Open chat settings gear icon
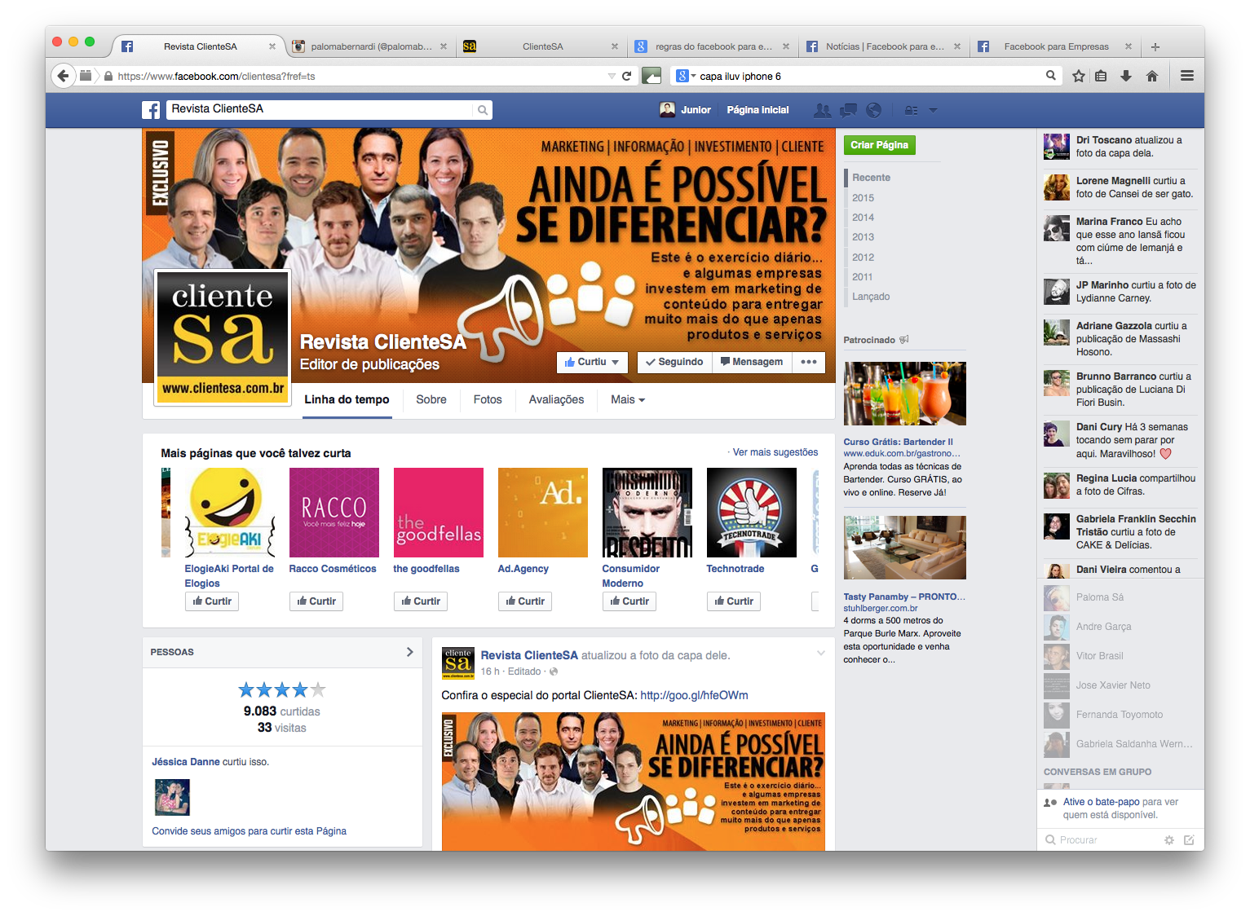 click(x=1169, y=840)
